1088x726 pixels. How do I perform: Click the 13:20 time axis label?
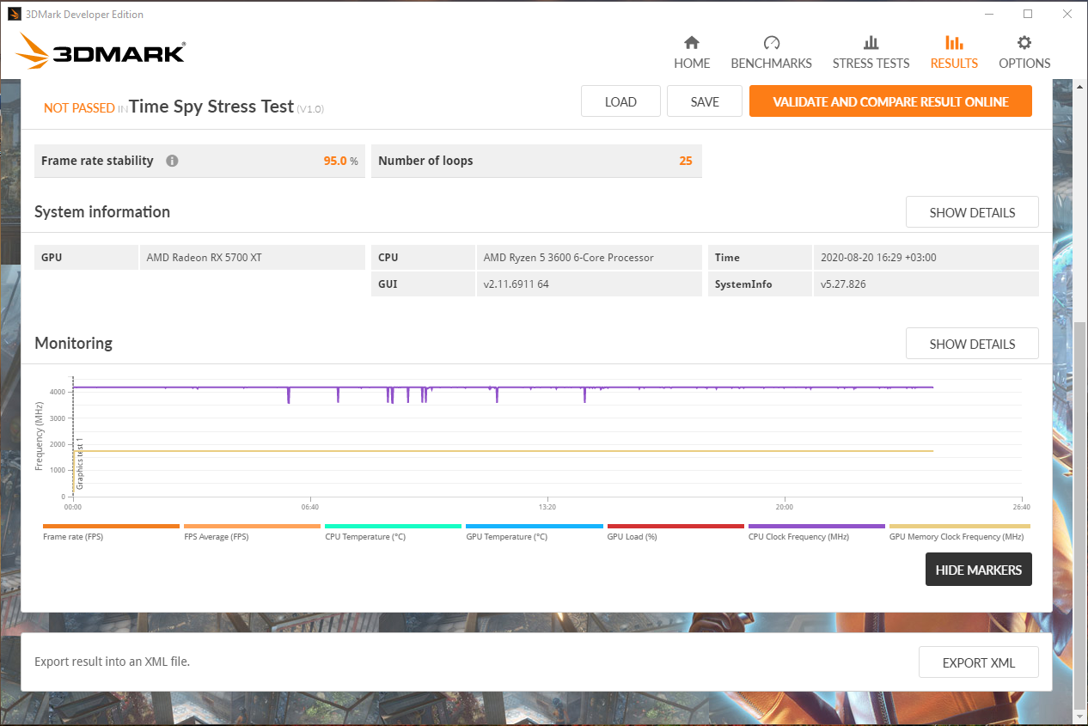pos(547,507)
